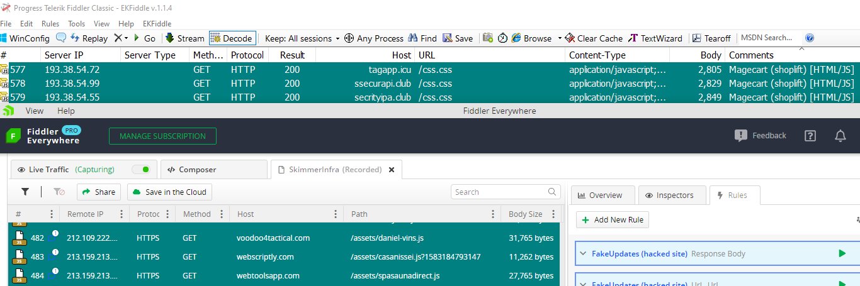Open the Rules menu

tap(50, 23)
